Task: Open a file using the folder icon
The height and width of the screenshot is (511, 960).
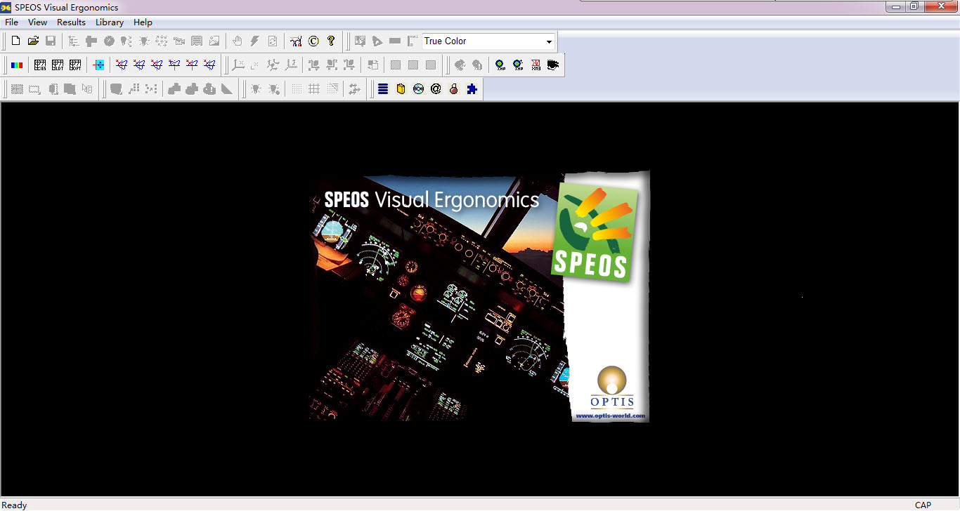Action: [33, 41]
